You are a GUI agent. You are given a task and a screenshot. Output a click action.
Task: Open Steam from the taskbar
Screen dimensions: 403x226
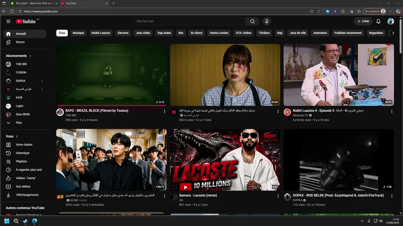pyautogui.click(x=25, y=221)
